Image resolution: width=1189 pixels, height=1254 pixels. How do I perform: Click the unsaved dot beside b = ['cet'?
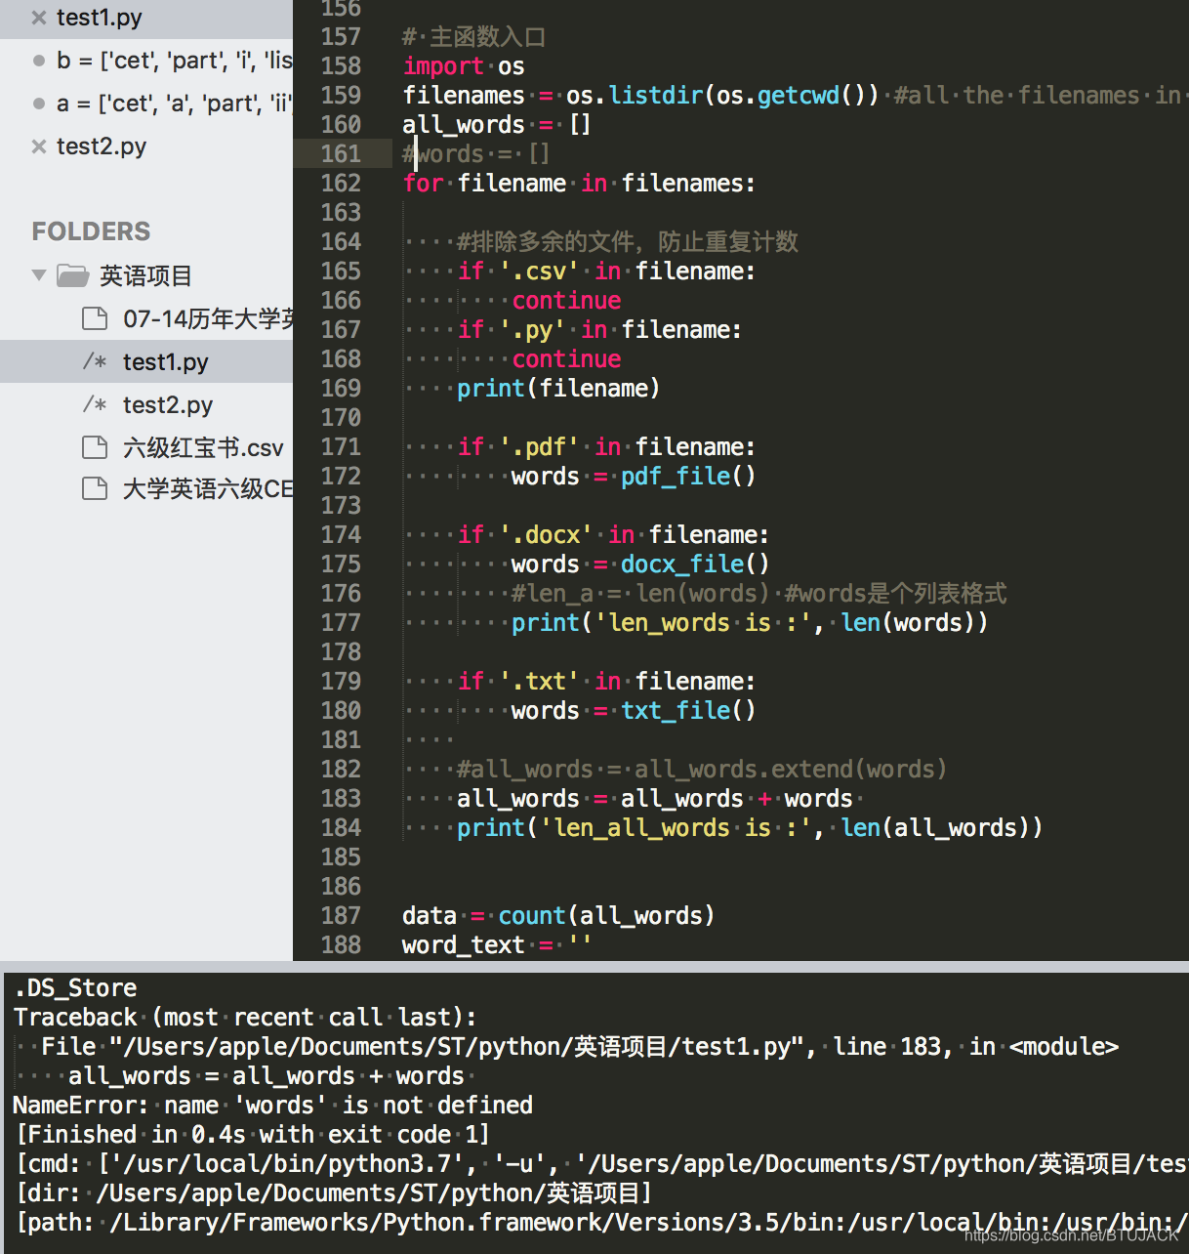(x=39, y=61)
